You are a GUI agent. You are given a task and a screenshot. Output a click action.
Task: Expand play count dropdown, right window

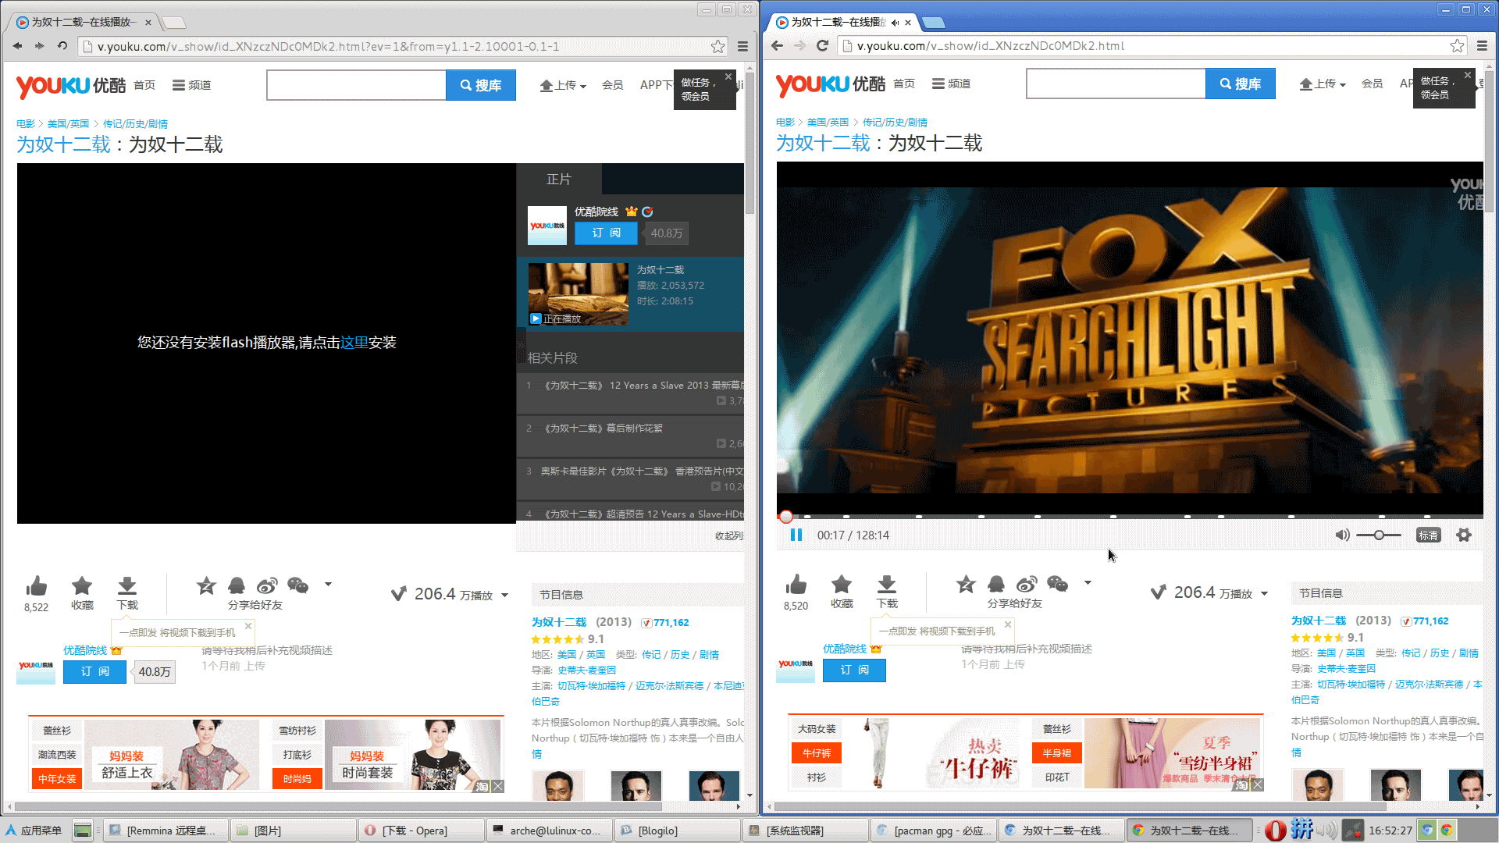1264,594
